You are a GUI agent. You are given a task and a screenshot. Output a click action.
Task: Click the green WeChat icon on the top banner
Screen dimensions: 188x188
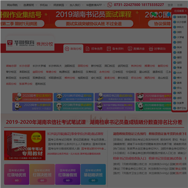click(154, 14)
